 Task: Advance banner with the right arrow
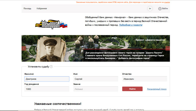pyautogui.click(x=167, y=48)
